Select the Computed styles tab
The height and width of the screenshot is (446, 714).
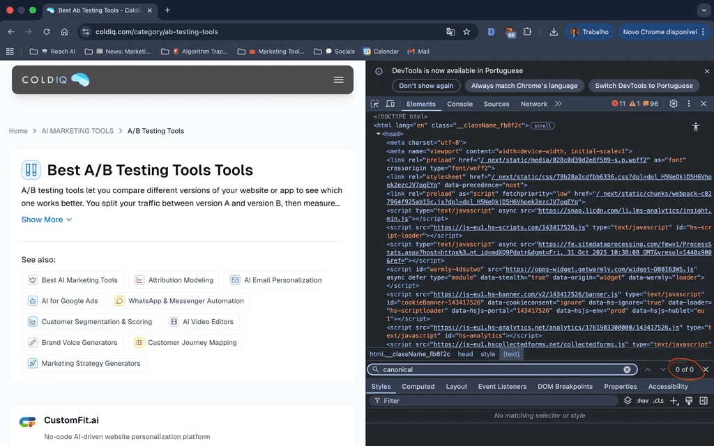click(x=418, y=386)
